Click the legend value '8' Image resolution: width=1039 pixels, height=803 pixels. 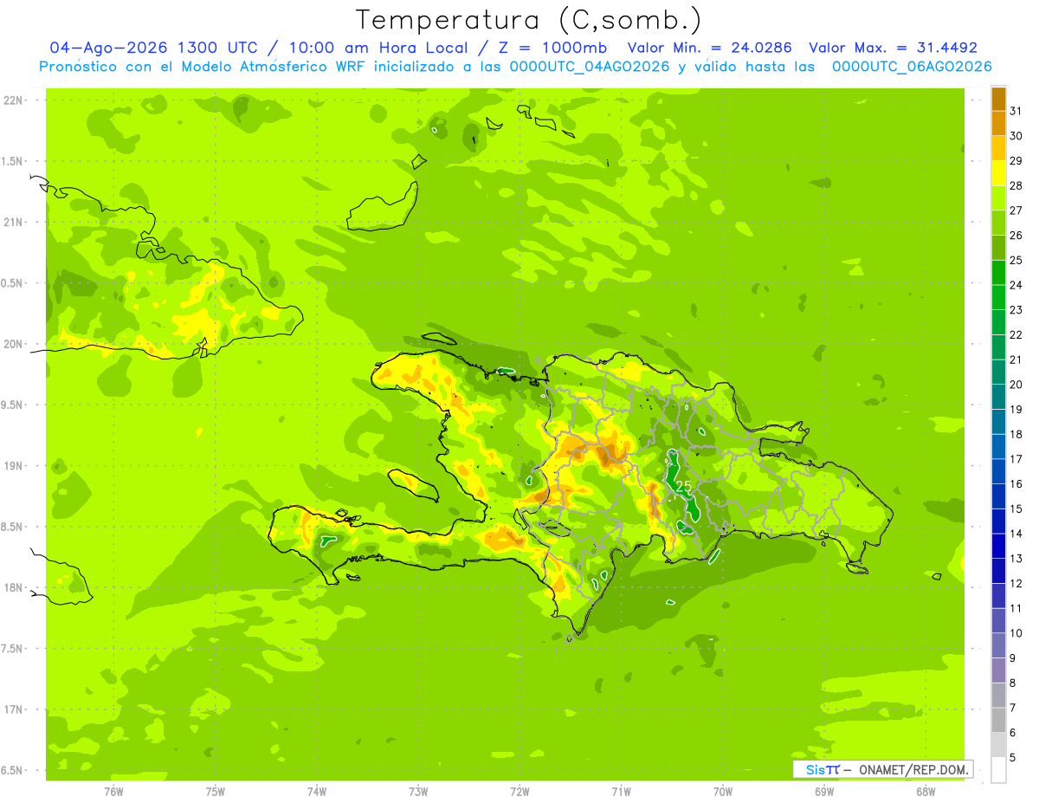1013,683
